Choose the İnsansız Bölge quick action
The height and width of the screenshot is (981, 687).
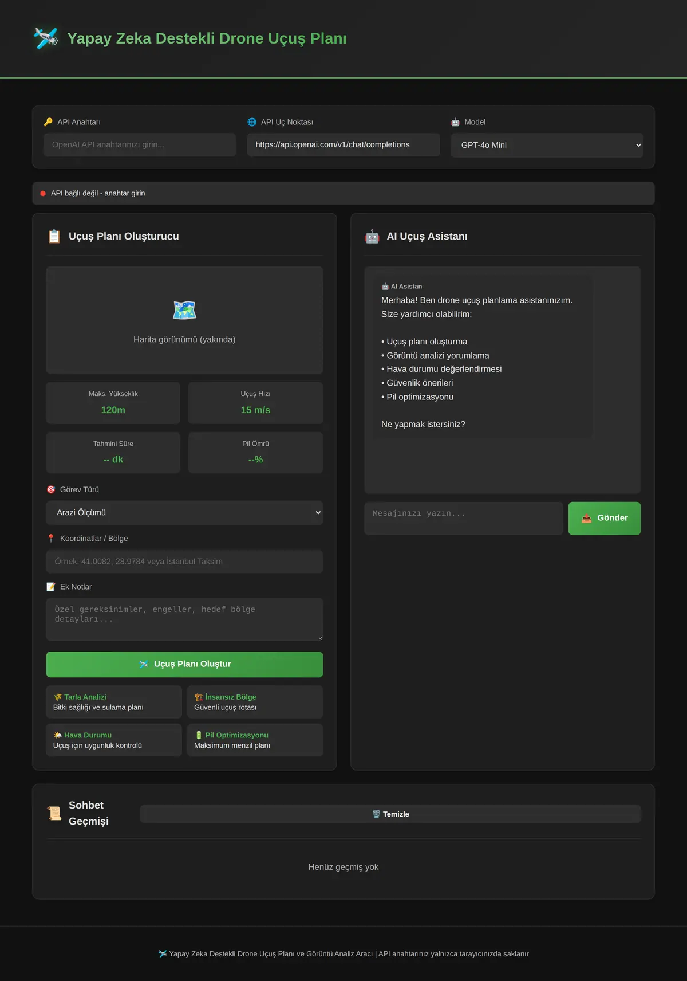click(x=255, y=702)
